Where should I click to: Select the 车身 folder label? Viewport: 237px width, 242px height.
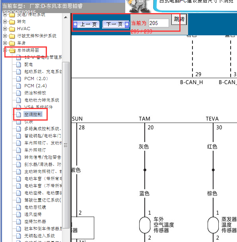pos(21,43)
